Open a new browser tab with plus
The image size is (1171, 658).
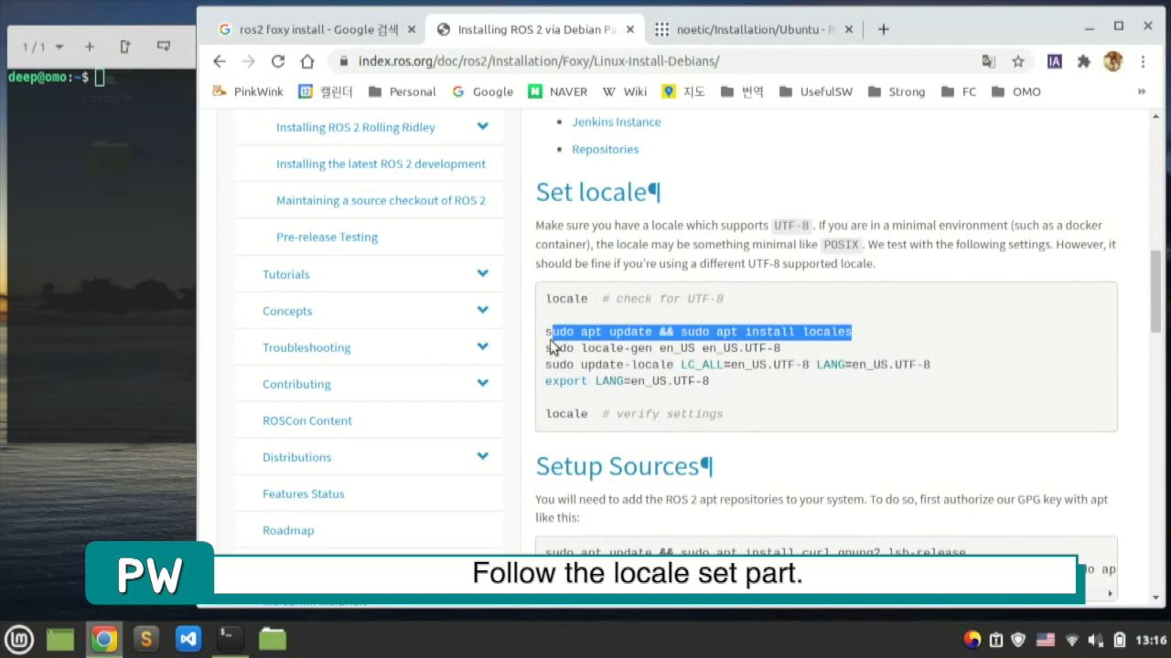click(883, 29)
